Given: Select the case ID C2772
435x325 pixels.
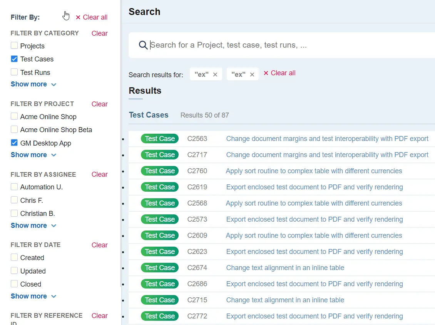Looking at the screenshot, I should [197, 316].
